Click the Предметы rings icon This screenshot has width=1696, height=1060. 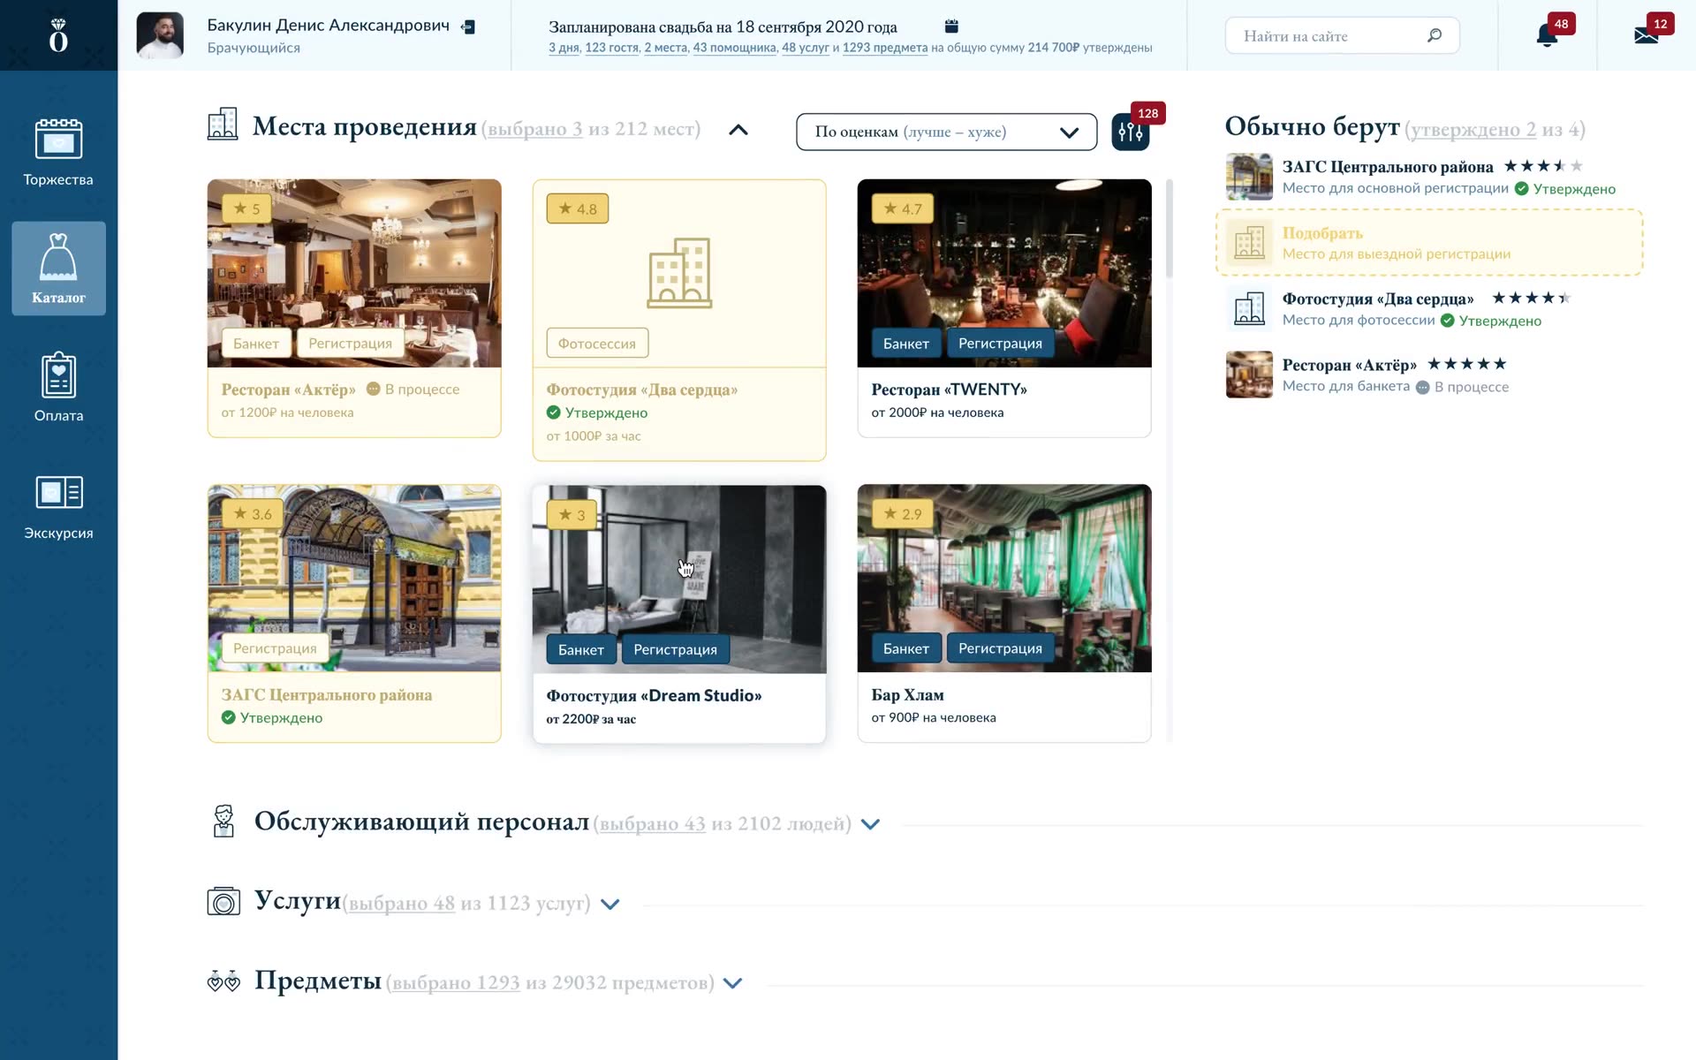tap(223, 981)
